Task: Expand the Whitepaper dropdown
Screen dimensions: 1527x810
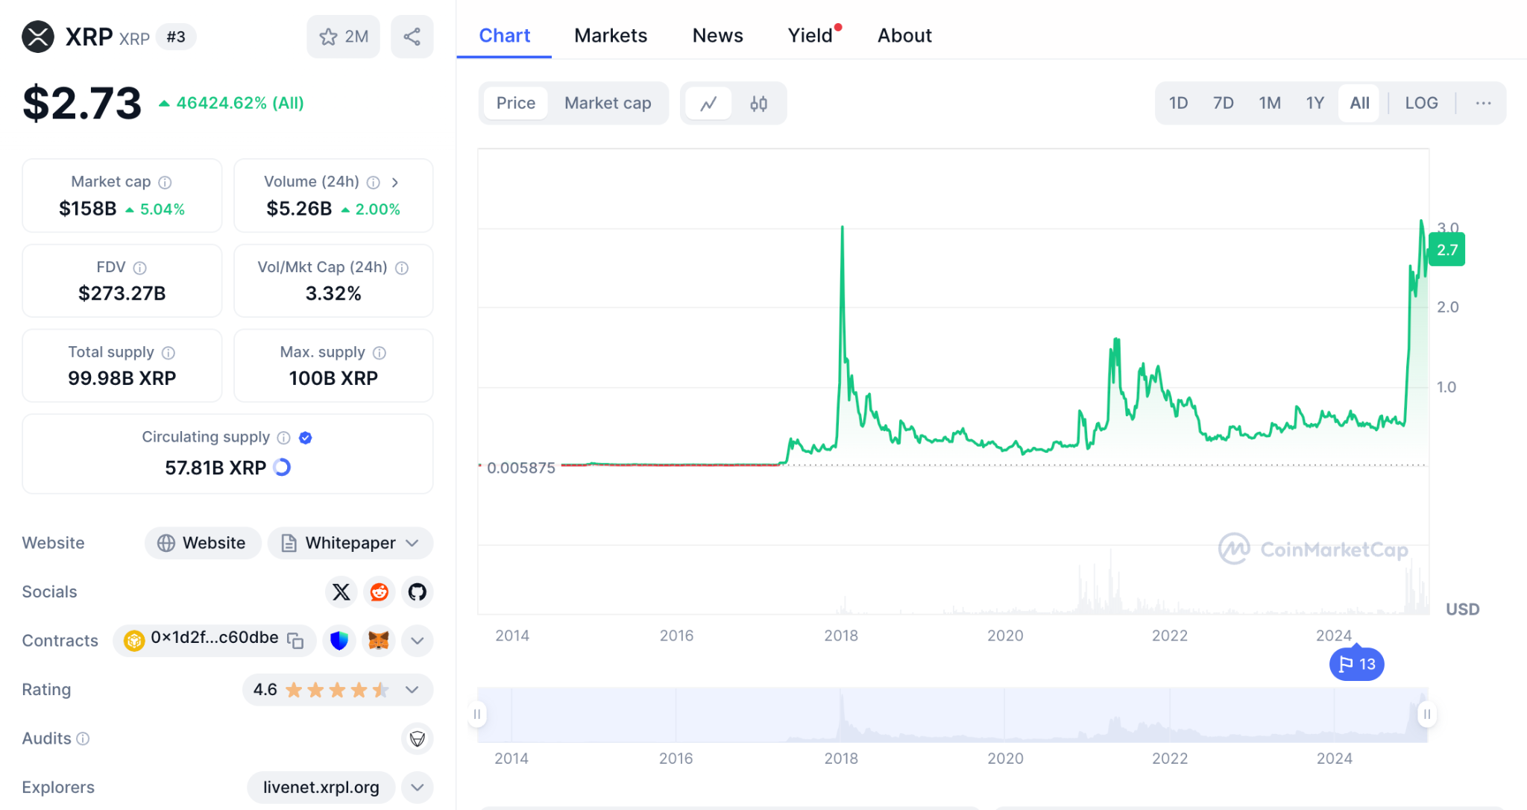Action: click(350, 543)
